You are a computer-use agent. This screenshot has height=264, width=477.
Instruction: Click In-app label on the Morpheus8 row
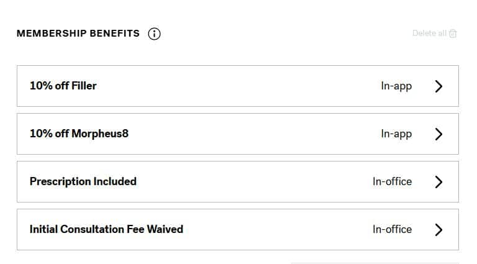pos(396,134)
